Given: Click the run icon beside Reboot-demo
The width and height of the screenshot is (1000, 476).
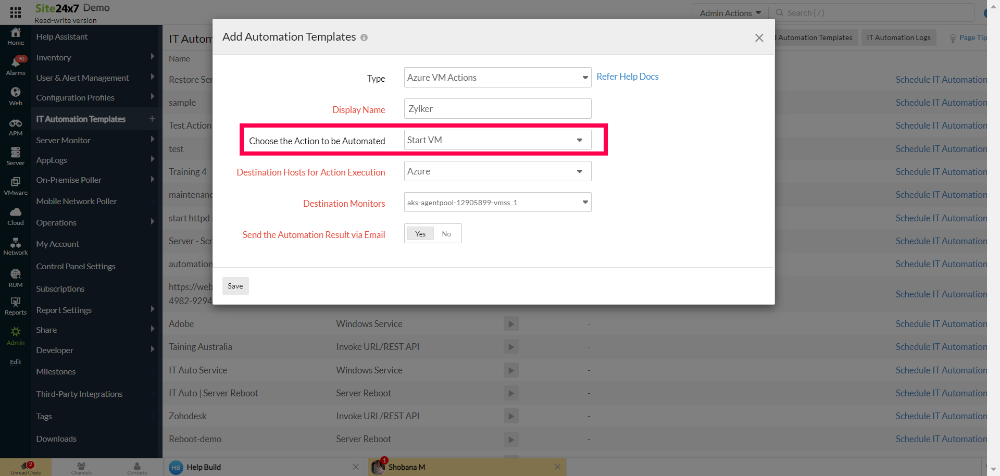Looking at the screenshot, I should [x=511, y=439].
